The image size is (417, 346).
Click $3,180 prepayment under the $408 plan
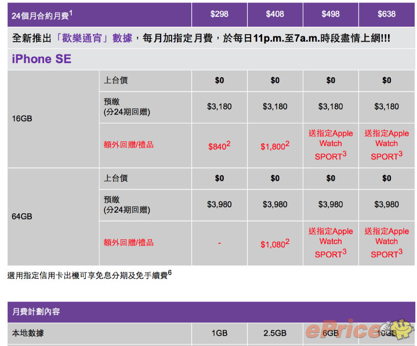tap(275, 107)
